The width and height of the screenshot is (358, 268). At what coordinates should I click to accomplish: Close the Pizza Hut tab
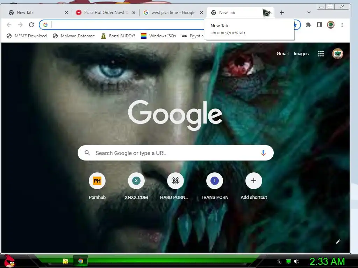[134, 13]
